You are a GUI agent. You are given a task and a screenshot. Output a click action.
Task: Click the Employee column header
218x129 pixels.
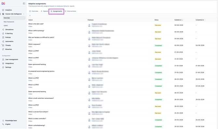click(x=90, y=20)
